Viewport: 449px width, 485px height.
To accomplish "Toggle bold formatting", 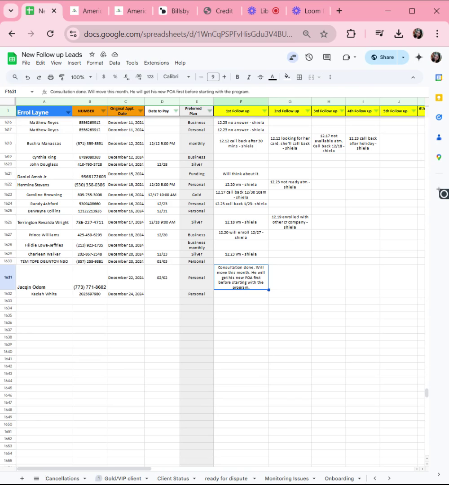I will 237,77.
